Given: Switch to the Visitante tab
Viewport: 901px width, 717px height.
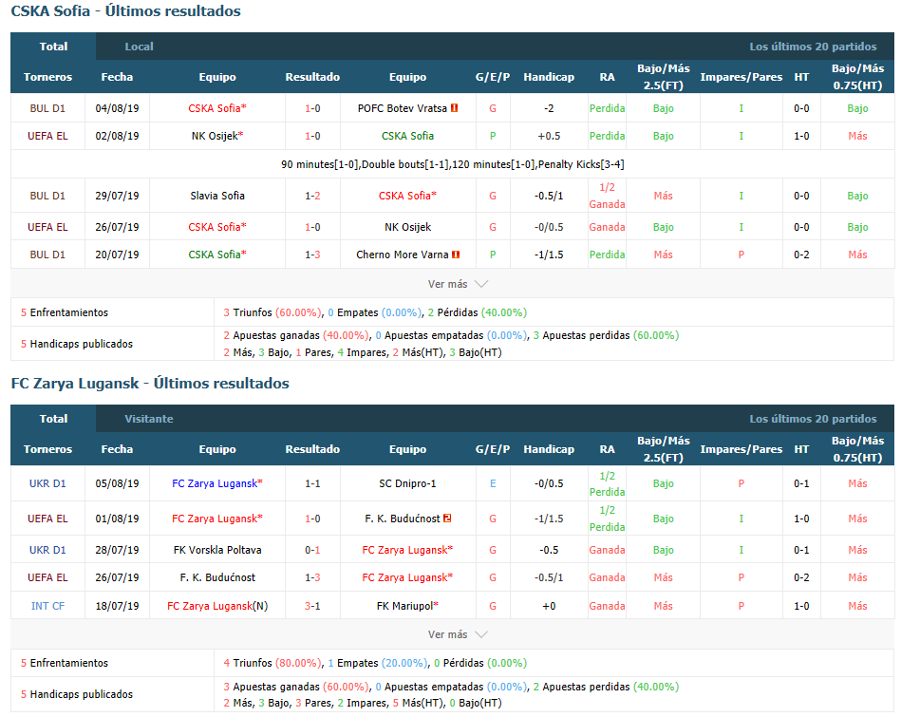Looking at the screenshot, I should coord(149,419).
